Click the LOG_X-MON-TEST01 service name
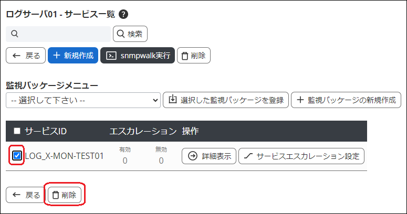Screen dimensions: 407x214 point(64,156)
